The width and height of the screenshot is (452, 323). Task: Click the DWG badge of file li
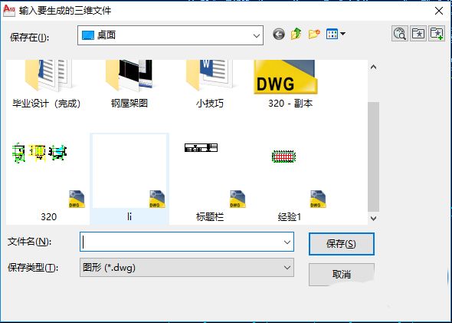coord(157,199)
